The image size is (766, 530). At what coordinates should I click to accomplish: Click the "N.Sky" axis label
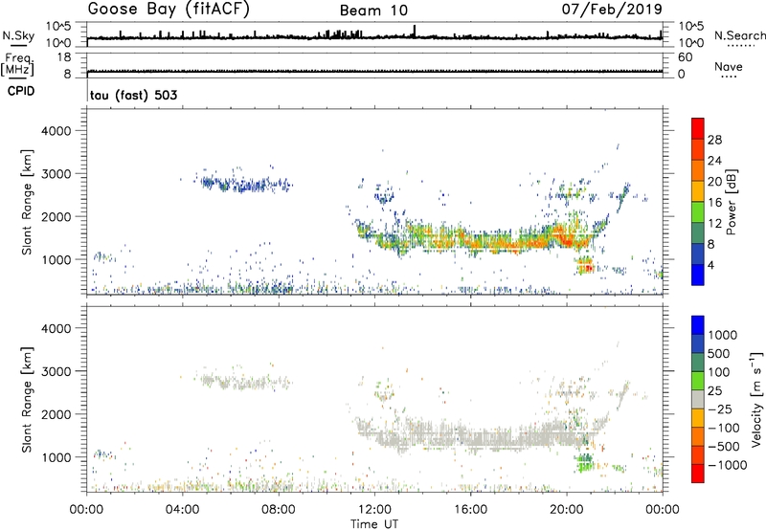pos(18,35)
